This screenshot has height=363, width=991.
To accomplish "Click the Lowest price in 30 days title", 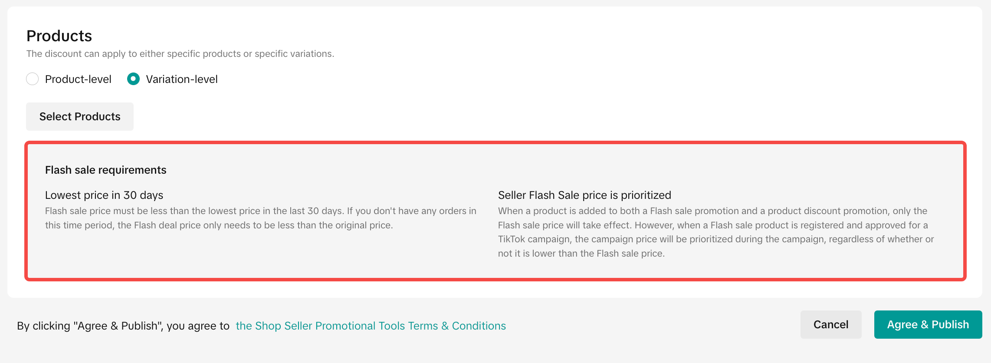I will pos(104,195).
